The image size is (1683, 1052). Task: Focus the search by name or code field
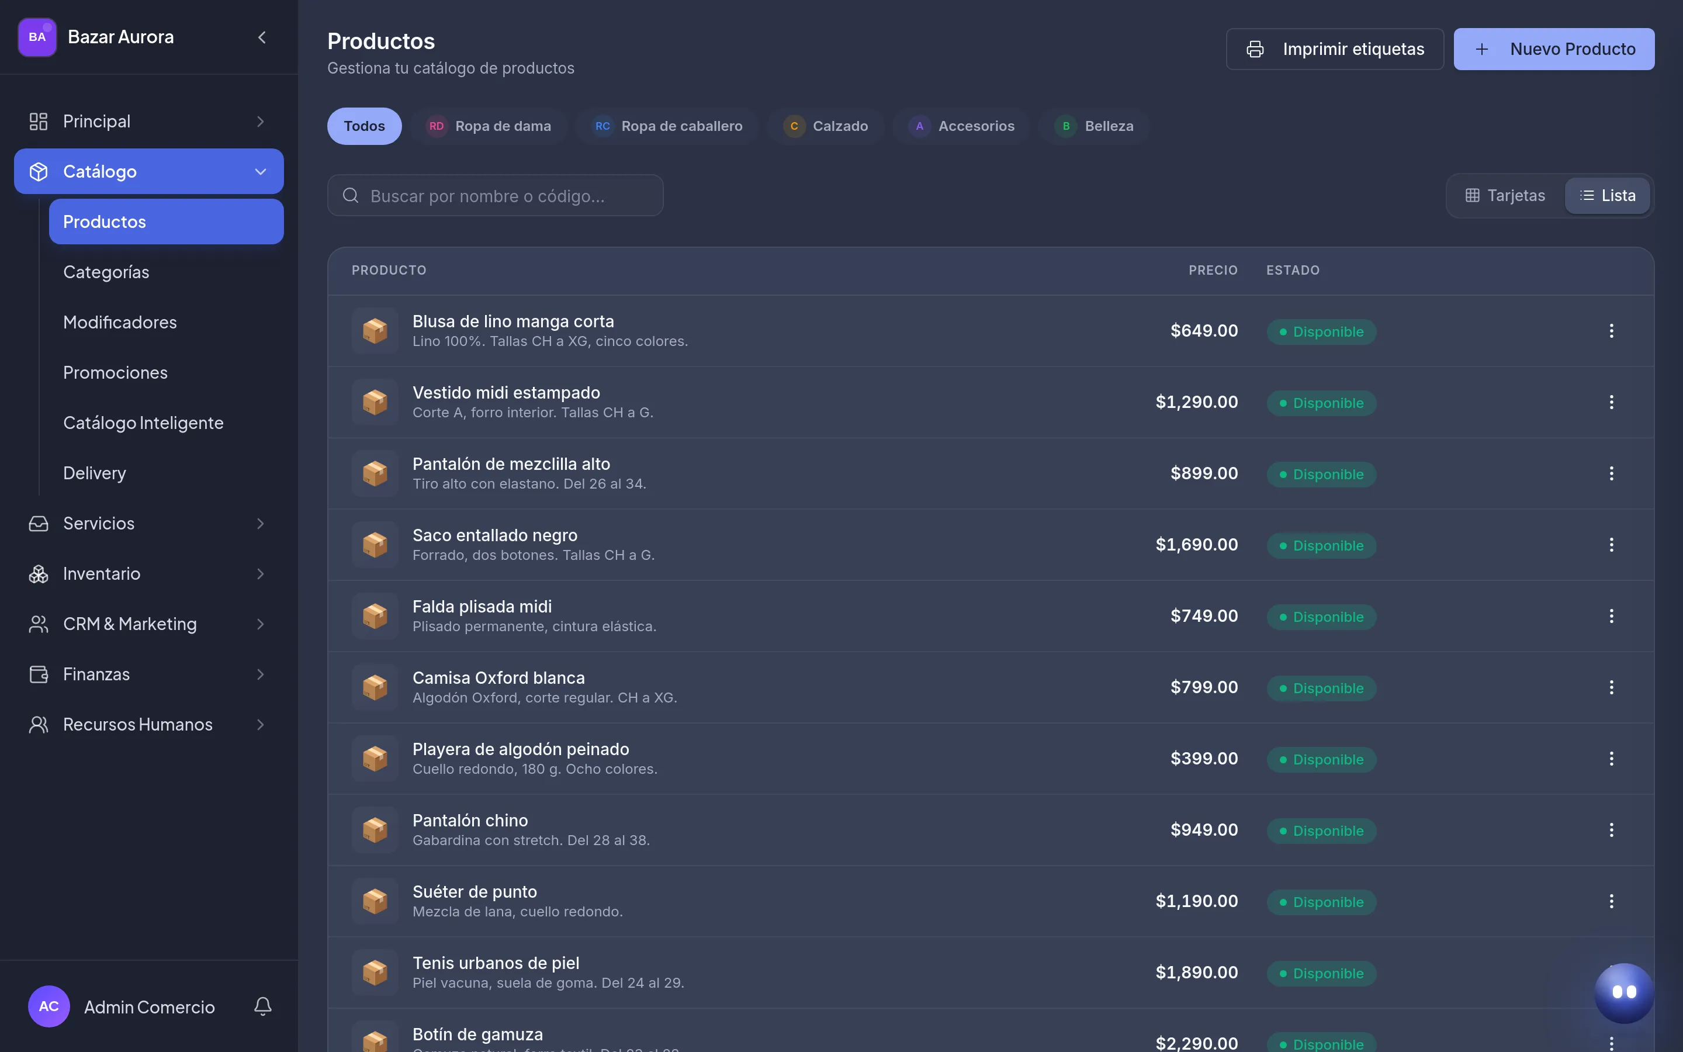point(495,196)
